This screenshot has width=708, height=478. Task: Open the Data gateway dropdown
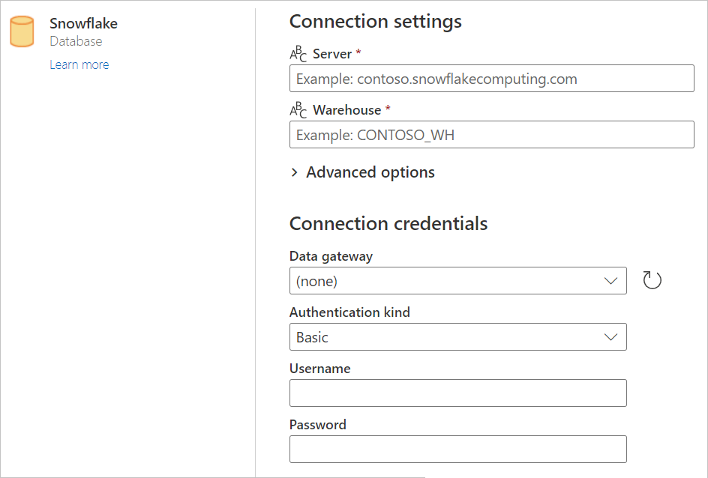point(457,280)
